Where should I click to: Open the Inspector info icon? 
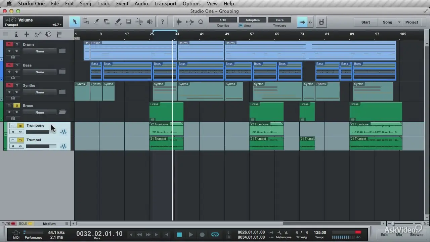click(x=16, y=34)
